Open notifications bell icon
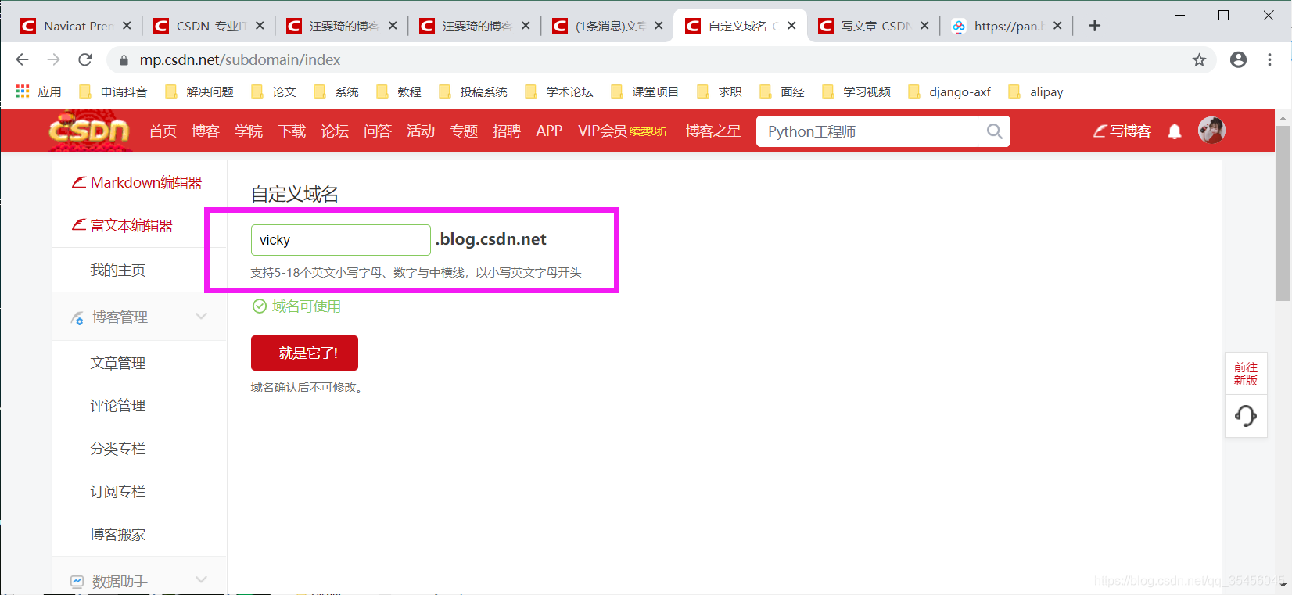Screen dimensions: 1292x595 [1175, 131]
